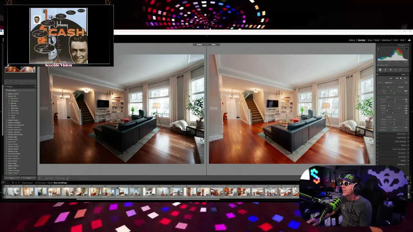Screen dimensions: 413x232
Task: Open the Print module
Action: pos(395,40)
